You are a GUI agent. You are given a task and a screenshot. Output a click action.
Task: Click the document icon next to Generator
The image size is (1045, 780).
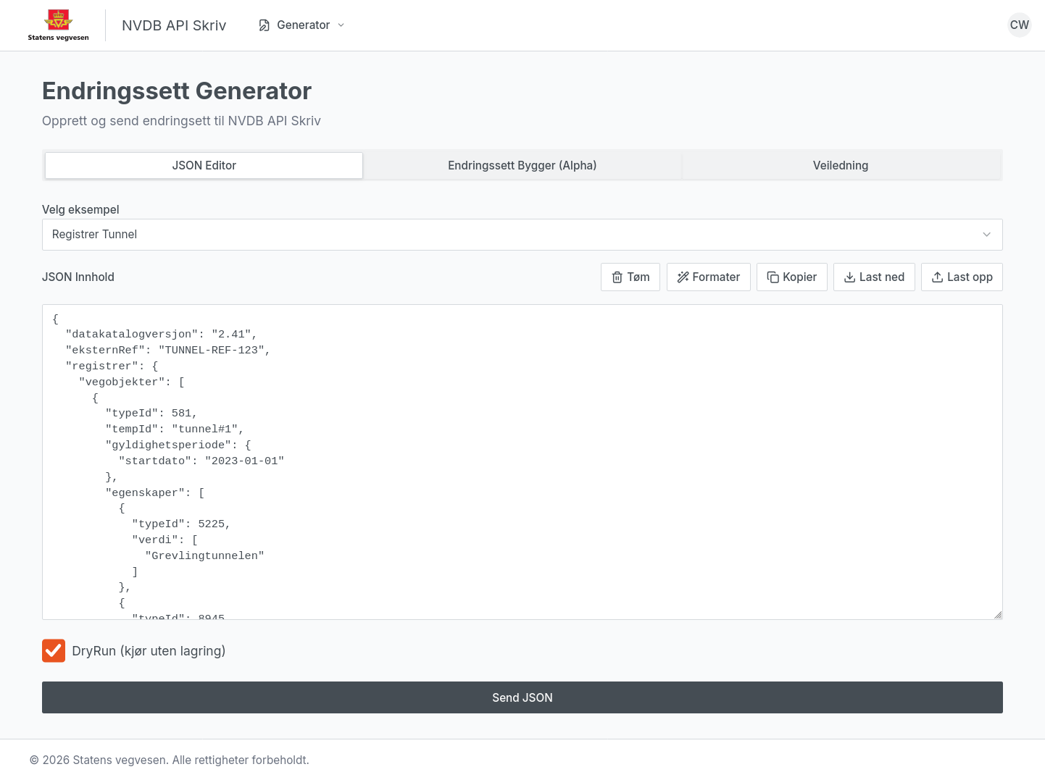265,25
